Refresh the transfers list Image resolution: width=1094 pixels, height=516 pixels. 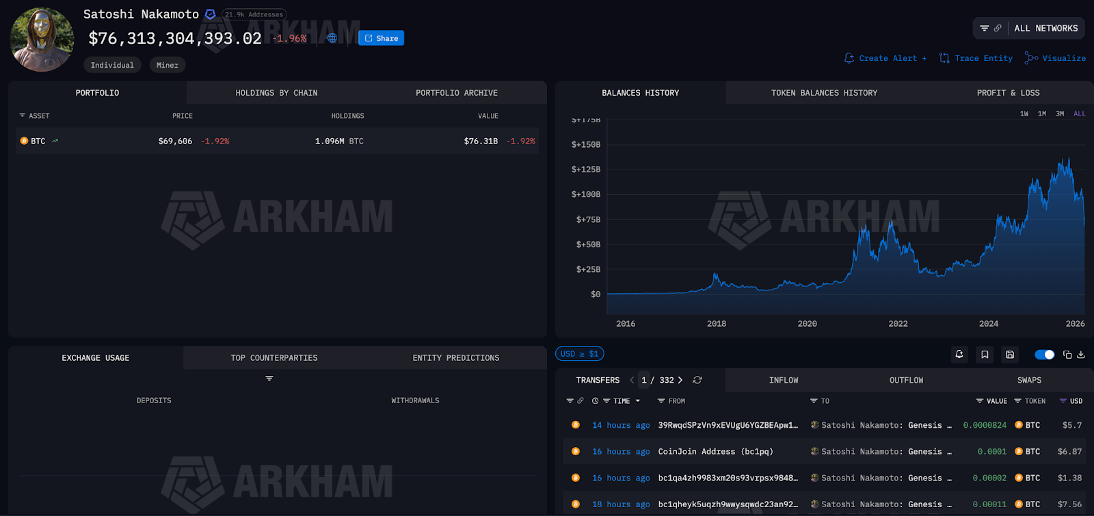coord(697,380)
